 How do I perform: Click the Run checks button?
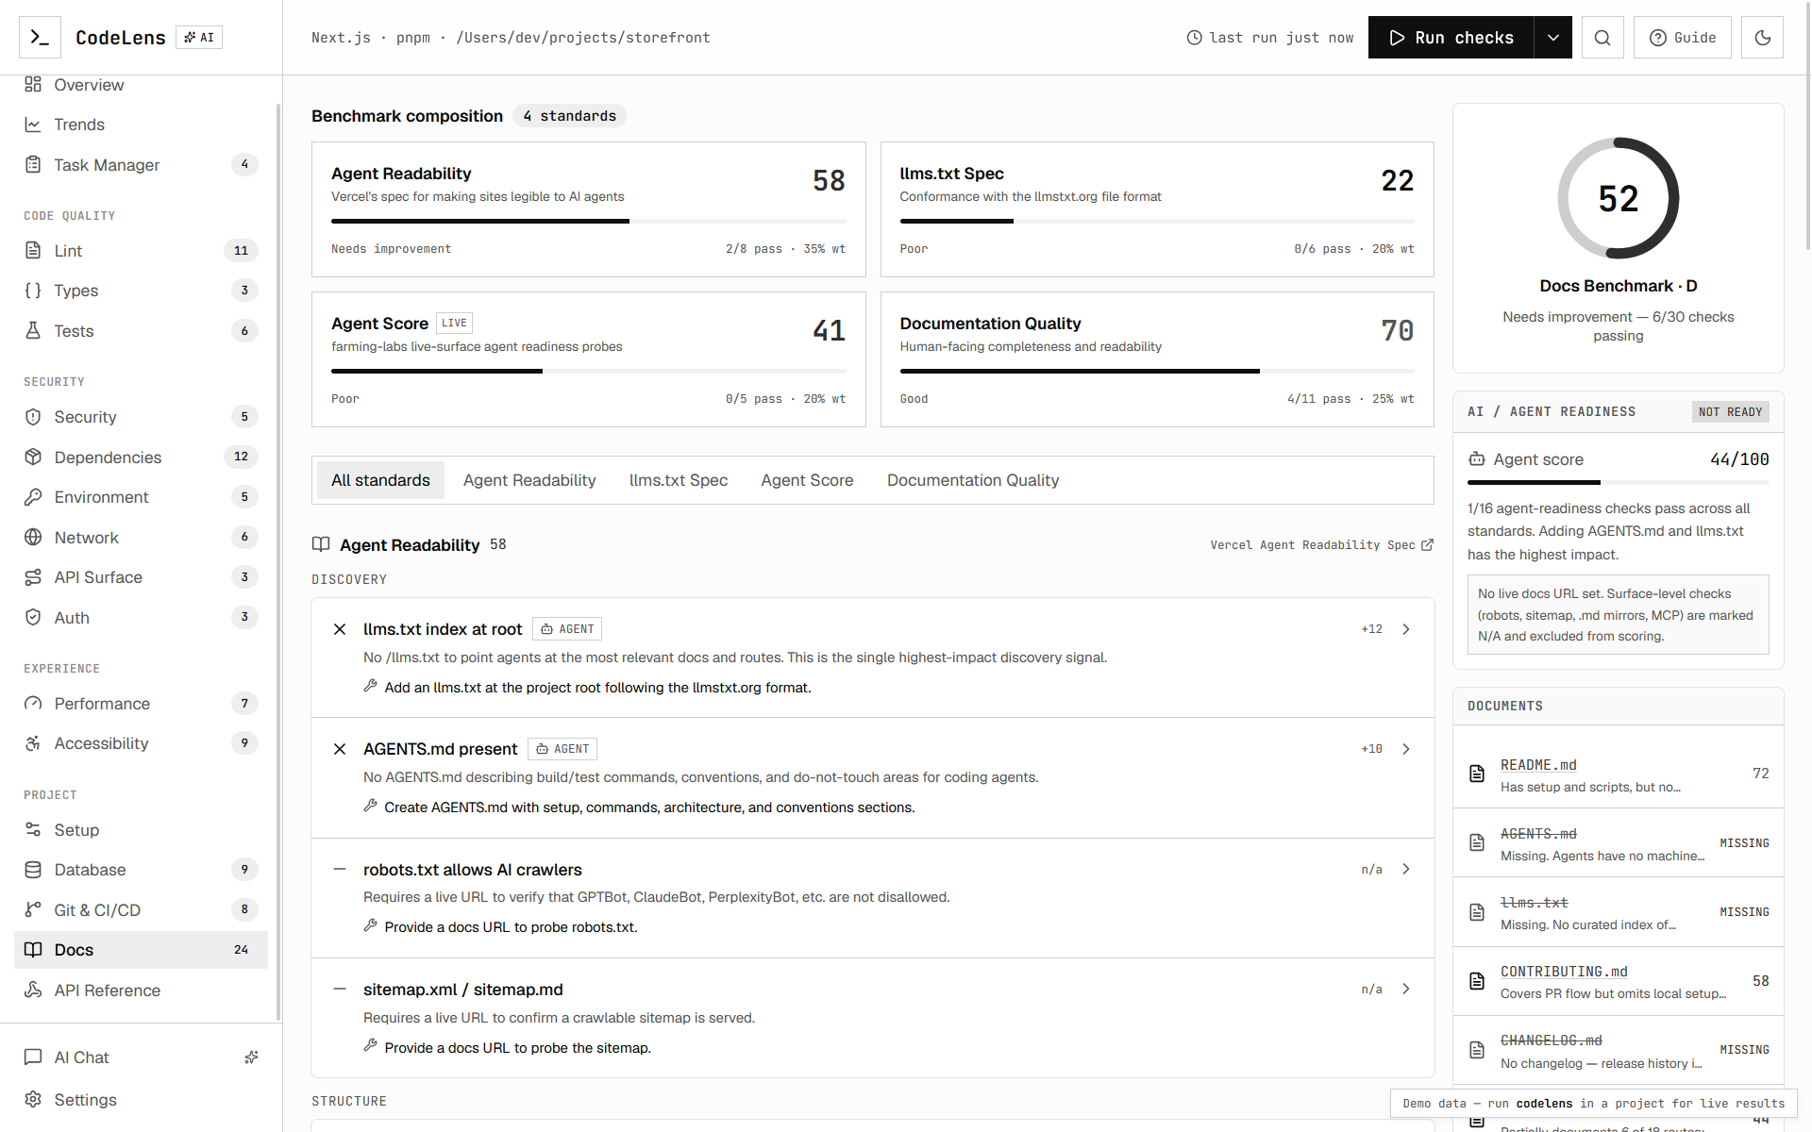pyautogui.click(x=1451, y=38)
